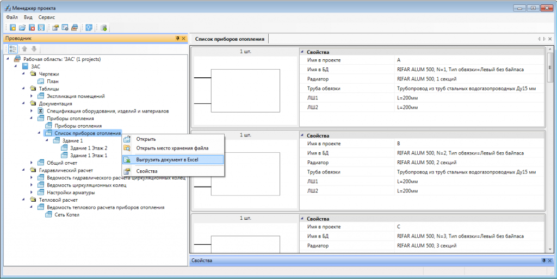Click the close project icon with red cross
The width and height of the screenshot is (557, 279).
[x=32, y=27]
